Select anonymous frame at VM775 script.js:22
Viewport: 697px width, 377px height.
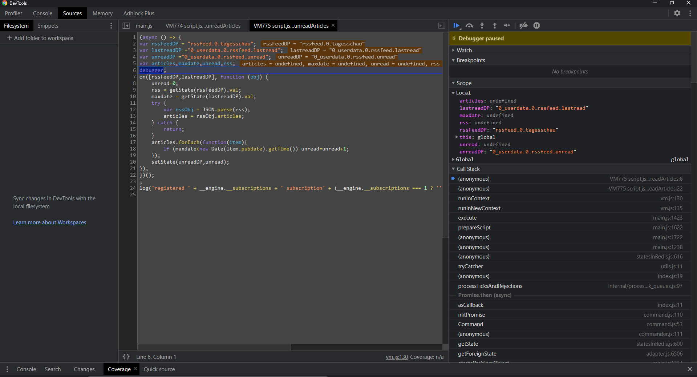point(570,189)
